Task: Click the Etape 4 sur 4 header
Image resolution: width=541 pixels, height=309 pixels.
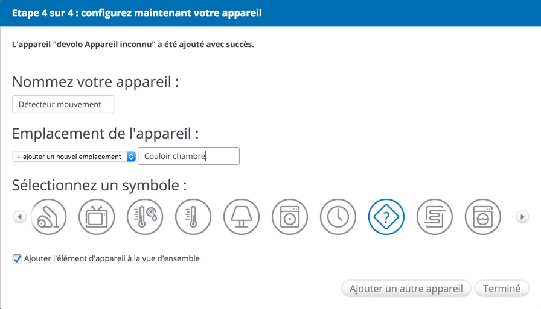Action: point(136,13)
